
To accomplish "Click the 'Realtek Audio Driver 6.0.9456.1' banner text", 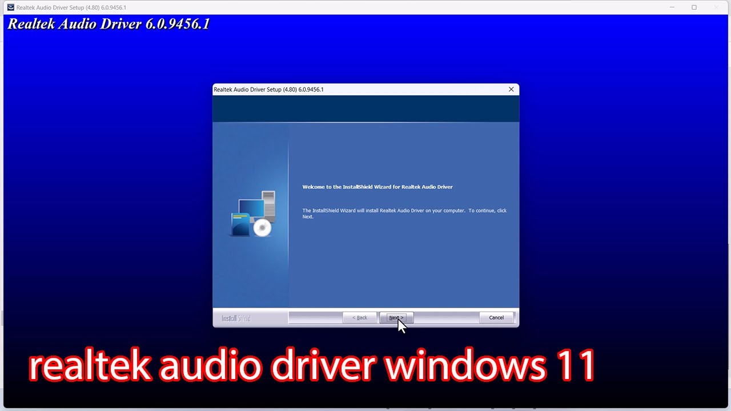I will [x=109, y=24].
